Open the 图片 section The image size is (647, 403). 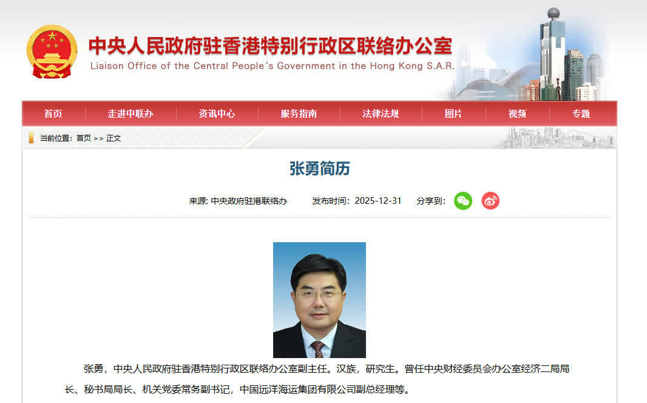point(453,114)
